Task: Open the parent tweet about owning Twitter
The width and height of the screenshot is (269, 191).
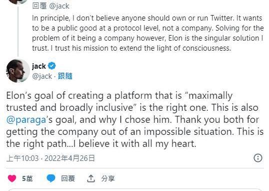Action: [x=147, y=33]
